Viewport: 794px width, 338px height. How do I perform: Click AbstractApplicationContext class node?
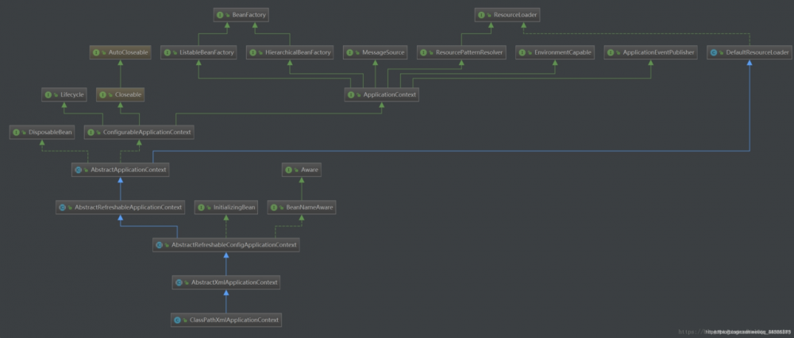(x=120, y=170)
